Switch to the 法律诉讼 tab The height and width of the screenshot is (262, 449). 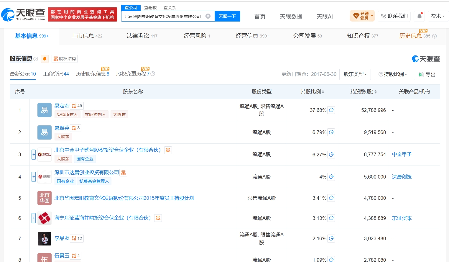[142, 36]
